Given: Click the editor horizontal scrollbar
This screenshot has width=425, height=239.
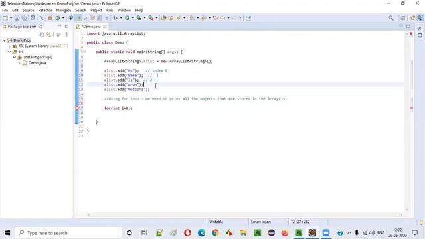Looking at the screenshot, I should pos(245,215).
